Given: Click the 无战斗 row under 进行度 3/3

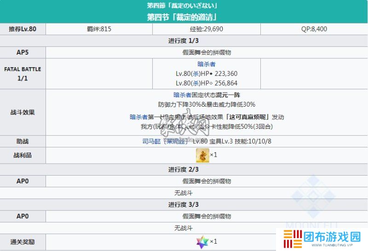Looking at the screenshot, I should click(184, 228).
